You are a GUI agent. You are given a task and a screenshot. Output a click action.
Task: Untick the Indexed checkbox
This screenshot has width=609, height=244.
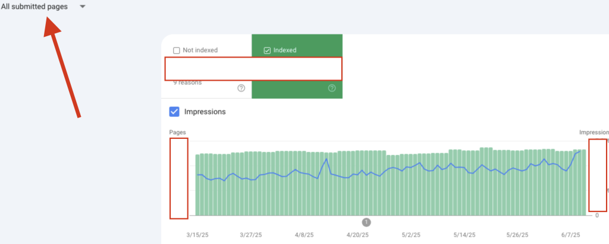click(x=267, y=50)
